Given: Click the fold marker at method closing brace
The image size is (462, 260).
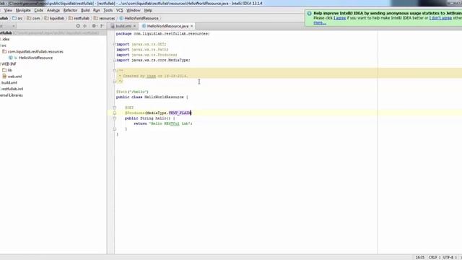Looking at the screenshot, I should [114, 129].
